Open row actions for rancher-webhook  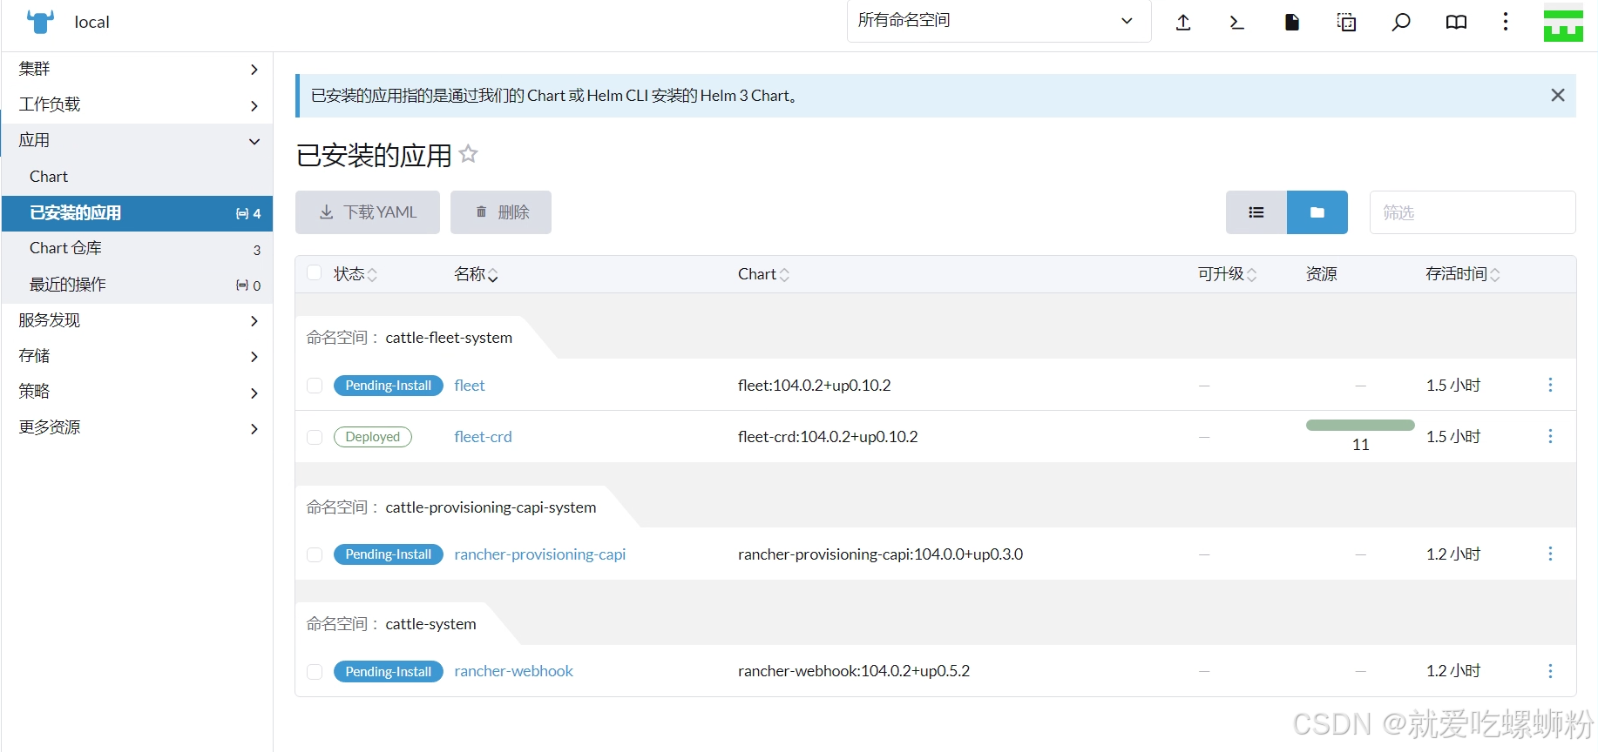(1550, 671)
